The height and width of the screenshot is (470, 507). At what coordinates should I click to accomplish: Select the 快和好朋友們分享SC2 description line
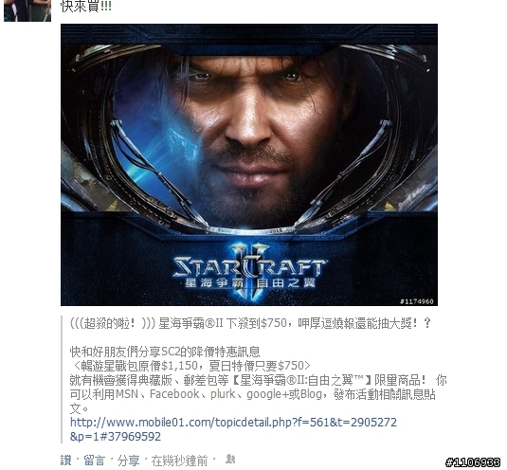click(x=165, y=352)
